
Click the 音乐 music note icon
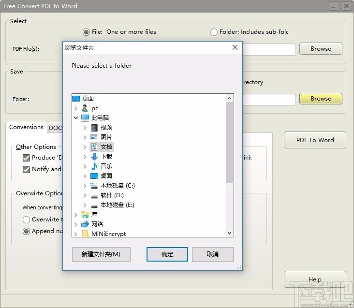pos(94,166)
